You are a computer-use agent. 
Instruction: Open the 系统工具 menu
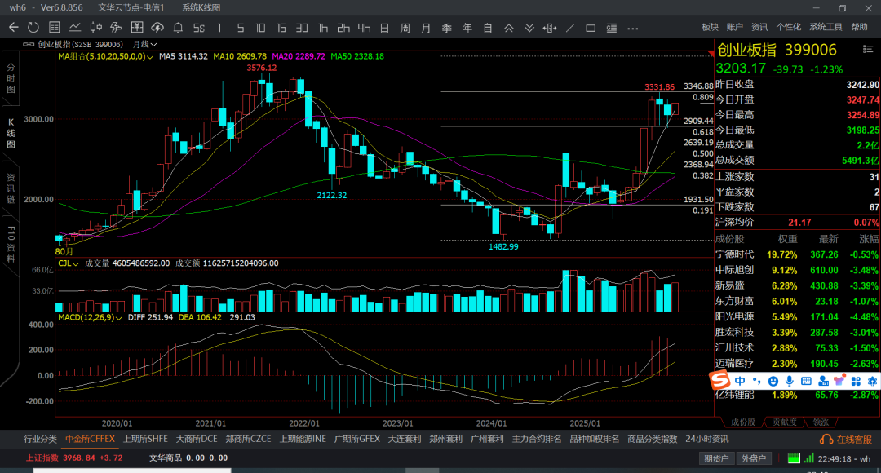click(x=826, y=27)
